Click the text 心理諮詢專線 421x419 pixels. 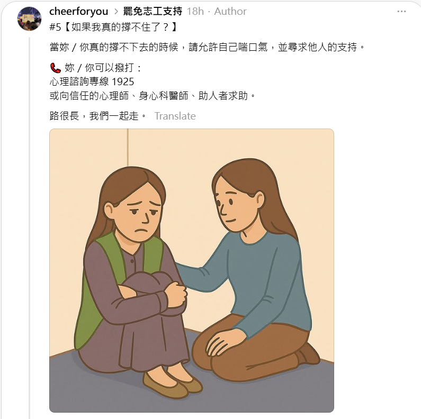79,82
